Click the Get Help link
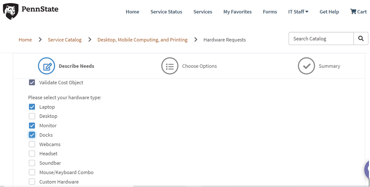370x187 pixels. click(329, 12)
